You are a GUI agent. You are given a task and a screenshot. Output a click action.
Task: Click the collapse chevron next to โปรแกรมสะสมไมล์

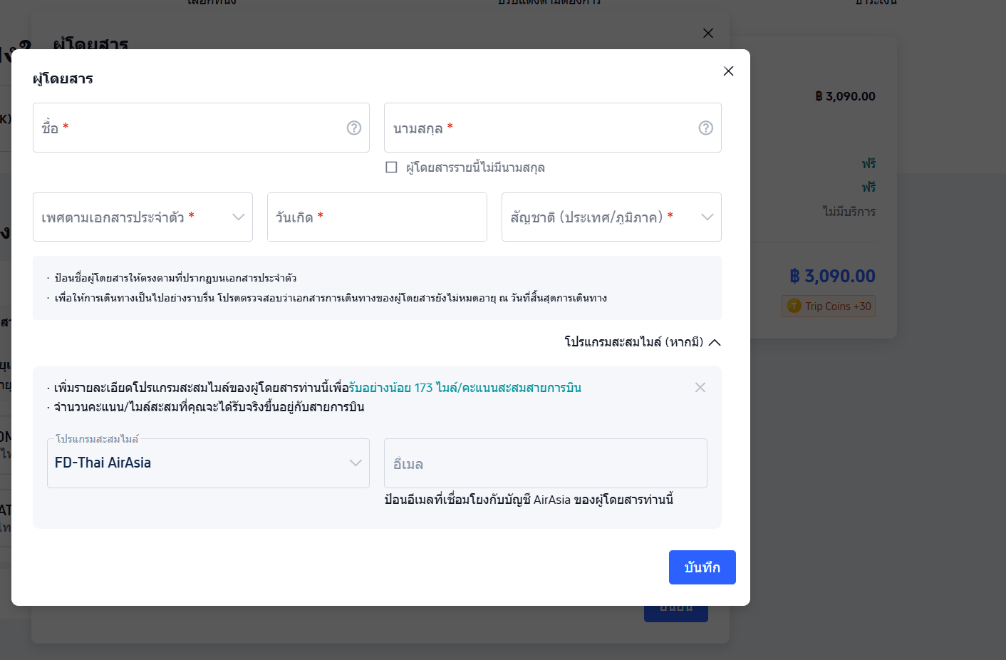click(716, 342)
